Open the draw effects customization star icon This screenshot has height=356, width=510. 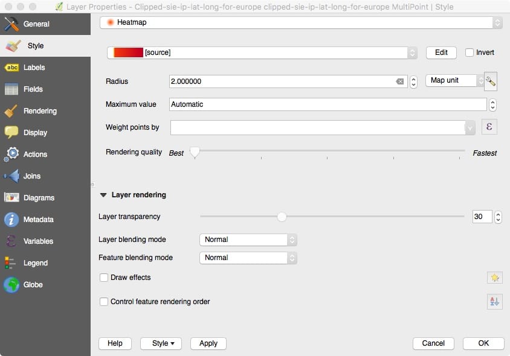494,278
